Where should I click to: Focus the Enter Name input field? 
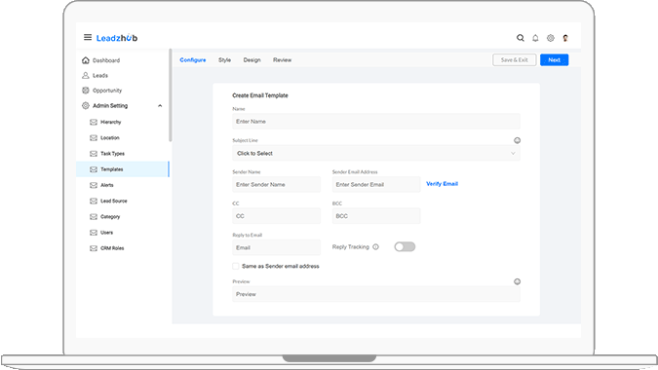(376, 122)
